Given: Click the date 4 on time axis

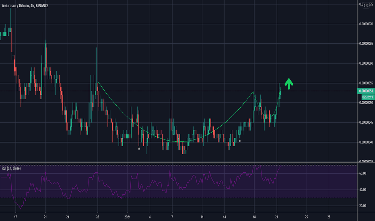Looking at the screenshot, I should point(150,217).
